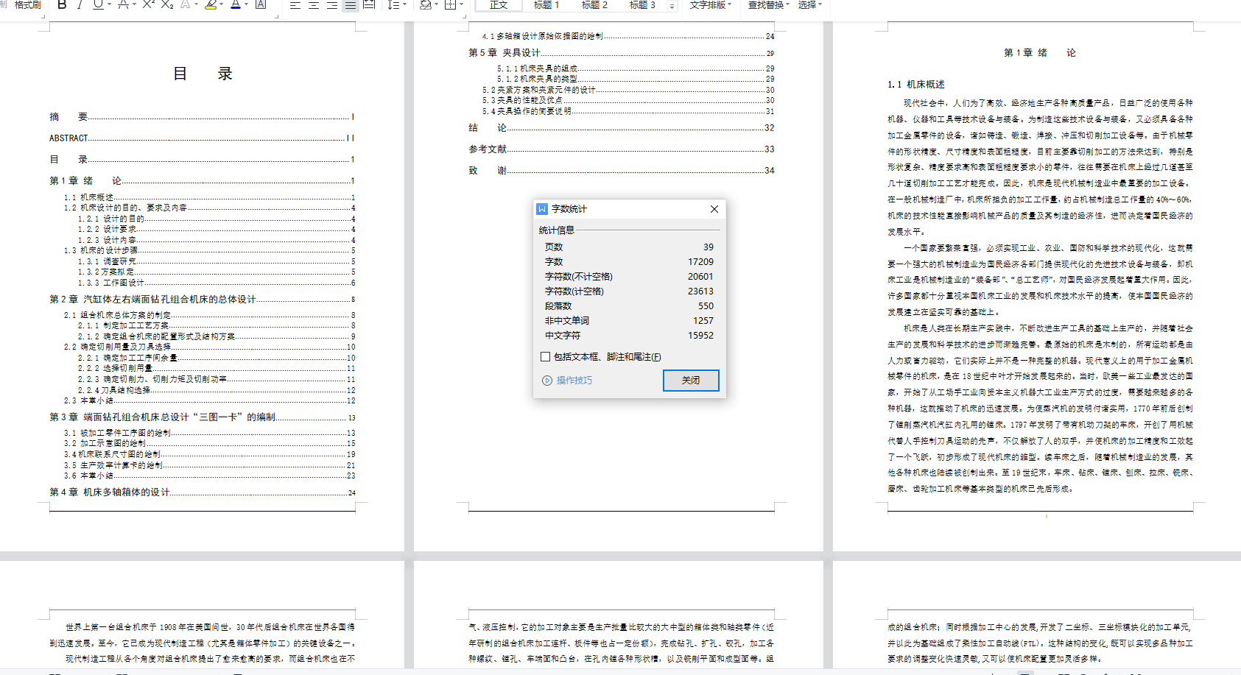1241x675 pixels.
Task: Click the 关闭 button in word count dialog
Action: click(x=691, y=380)
